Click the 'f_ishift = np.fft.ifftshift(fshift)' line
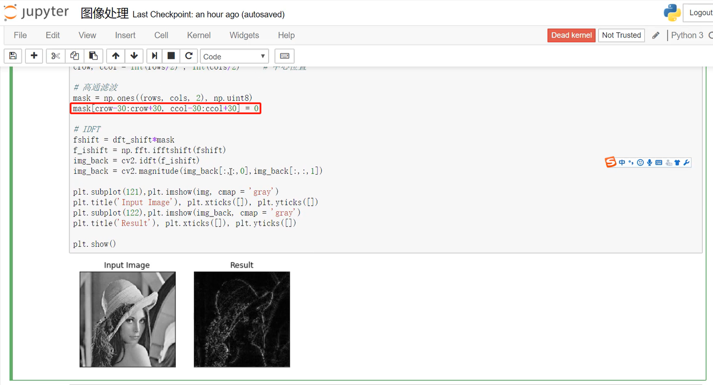 tap(150, 150)
